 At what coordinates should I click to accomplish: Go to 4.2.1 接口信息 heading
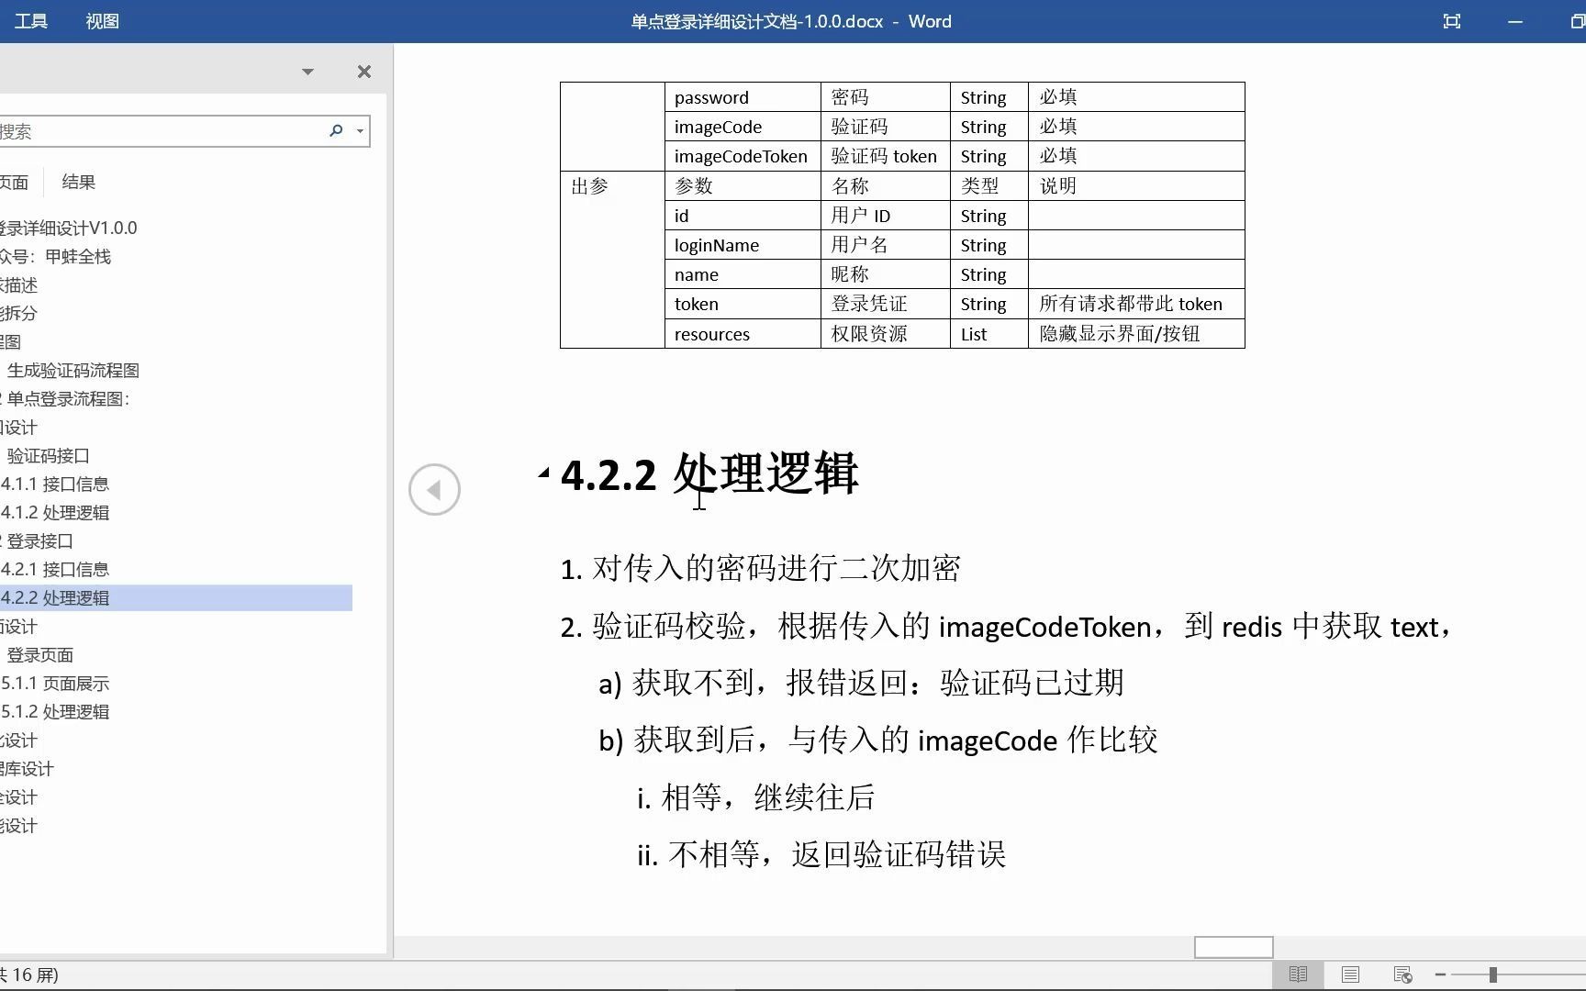click(55, 570)
